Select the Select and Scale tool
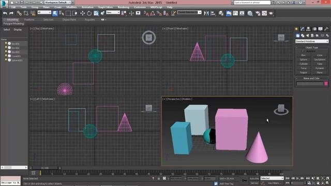This screenshot has width=331, height=186. coord(96,13)
